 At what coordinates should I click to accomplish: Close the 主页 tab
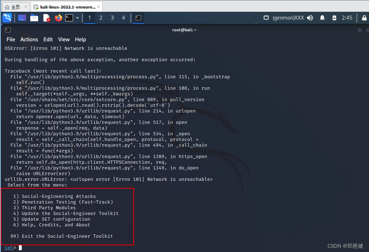tap(26, 7)
